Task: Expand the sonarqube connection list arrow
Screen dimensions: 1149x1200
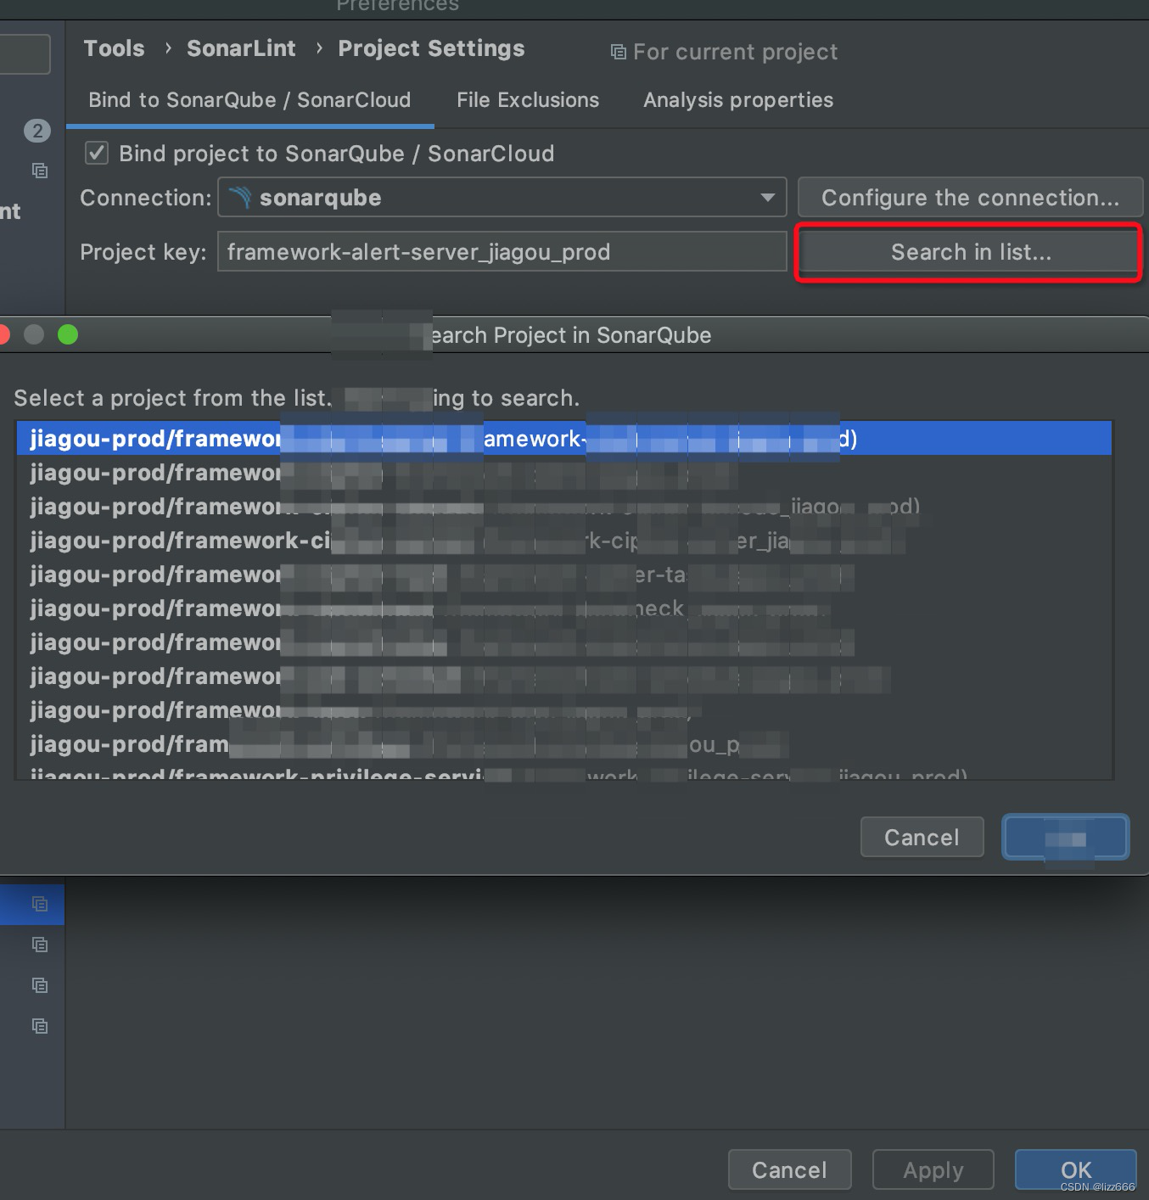Action: pos(768,197)
